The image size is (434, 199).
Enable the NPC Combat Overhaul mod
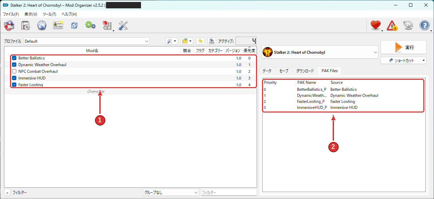[x=14, y=71]
